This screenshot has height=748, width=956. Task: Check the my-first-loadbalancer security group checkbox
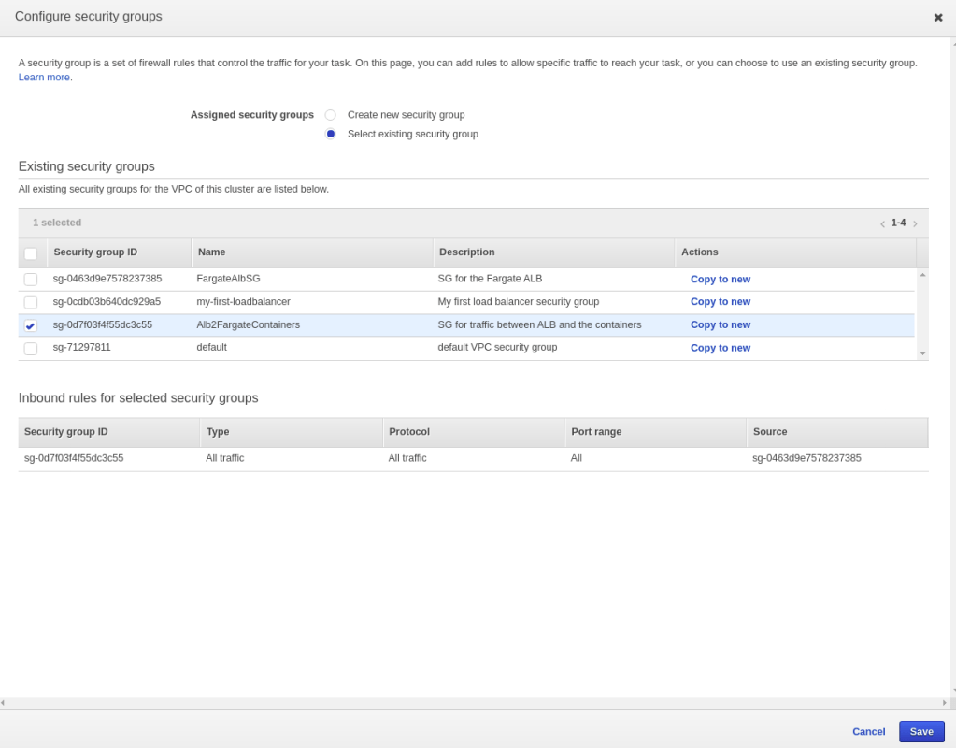31,302
